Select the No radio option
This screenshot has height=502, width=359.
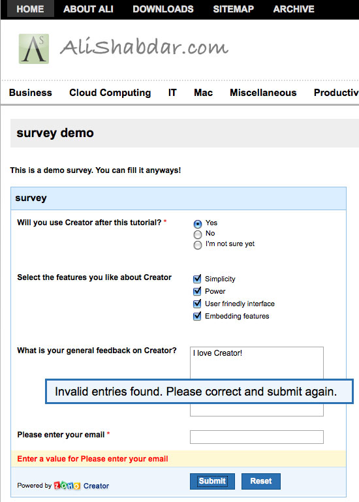[x=198, y=234]
